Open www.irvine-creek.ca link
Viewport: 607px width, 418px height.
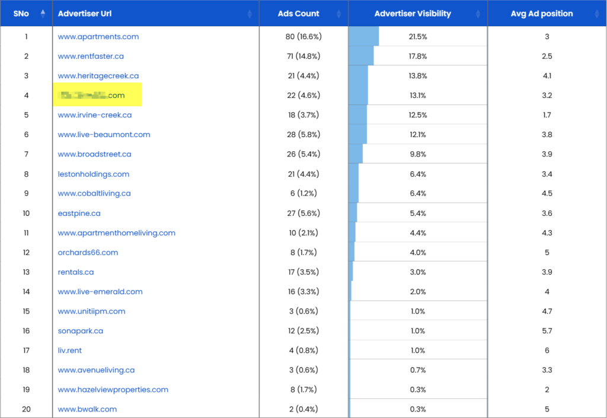pos(95,115)
